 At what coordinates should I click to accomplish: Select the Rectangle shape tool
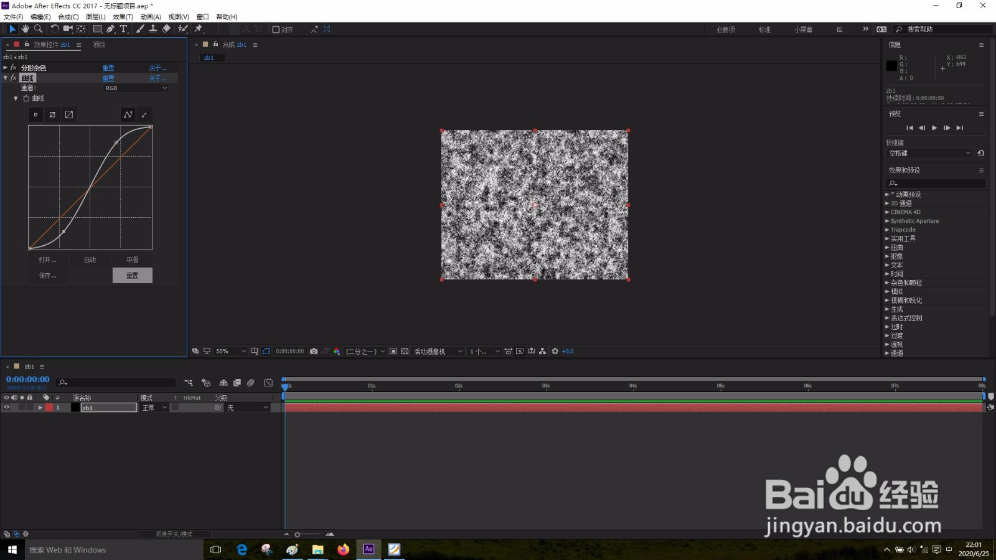pyautogui.click(x=98, y=29)
